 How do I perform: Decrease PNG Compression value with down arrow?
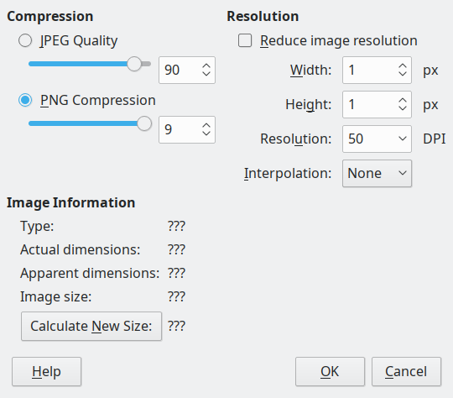pyautogui.click(x=206, y=133)
